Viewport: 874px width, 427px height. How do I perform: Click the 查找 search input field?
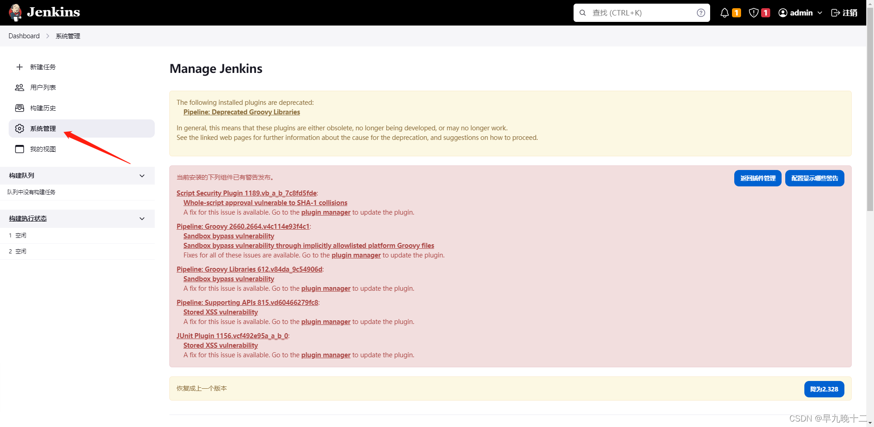click(x=642, y=13)
